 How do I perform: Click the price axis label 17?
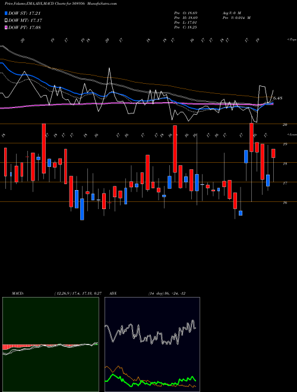[x=285, y=184]
